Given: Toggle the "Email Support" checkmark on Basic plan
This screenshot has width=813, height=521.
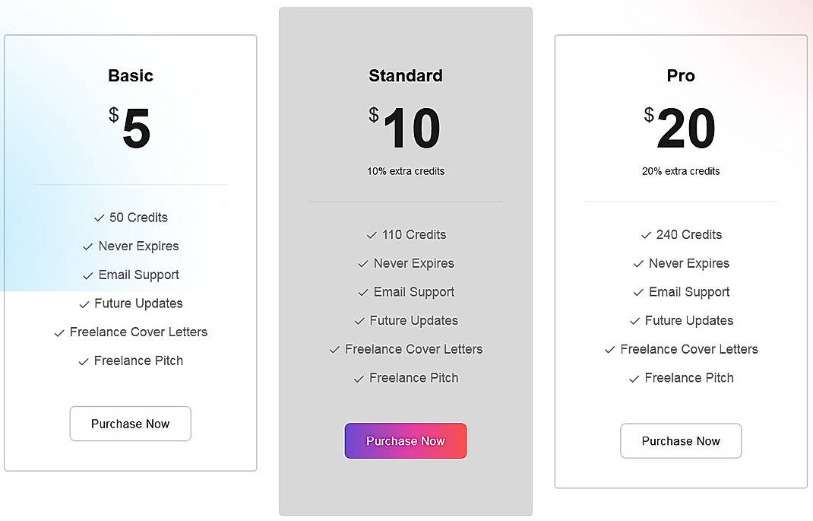Looking at the screenshot, I should (x=87, y=275).
